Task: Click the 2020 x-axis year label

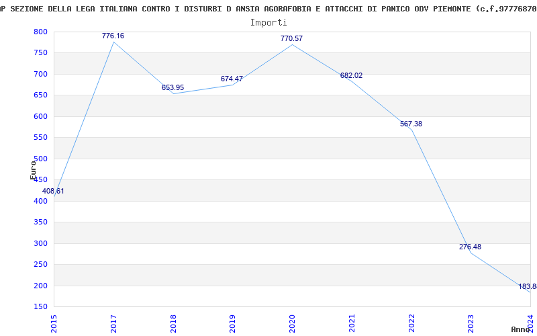Action: coord(292,323)
